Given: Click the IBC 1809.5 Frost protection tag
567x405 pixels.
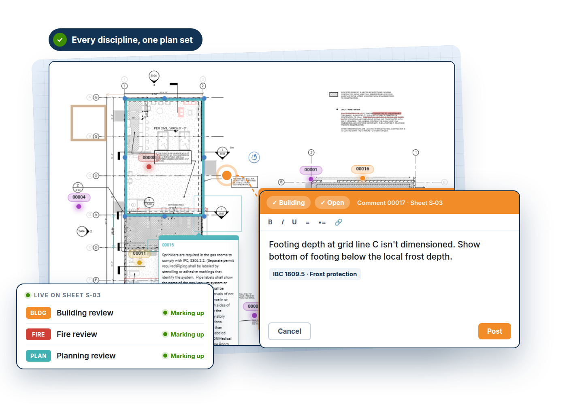Looking at the screenshot, I should [x=315, y=274].
